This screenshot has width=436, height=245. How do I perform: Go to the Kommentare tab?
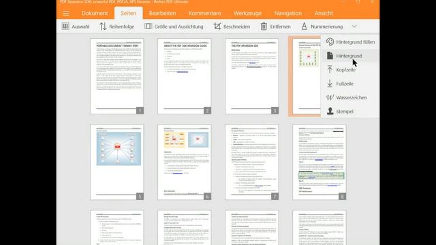coord(205,14)
